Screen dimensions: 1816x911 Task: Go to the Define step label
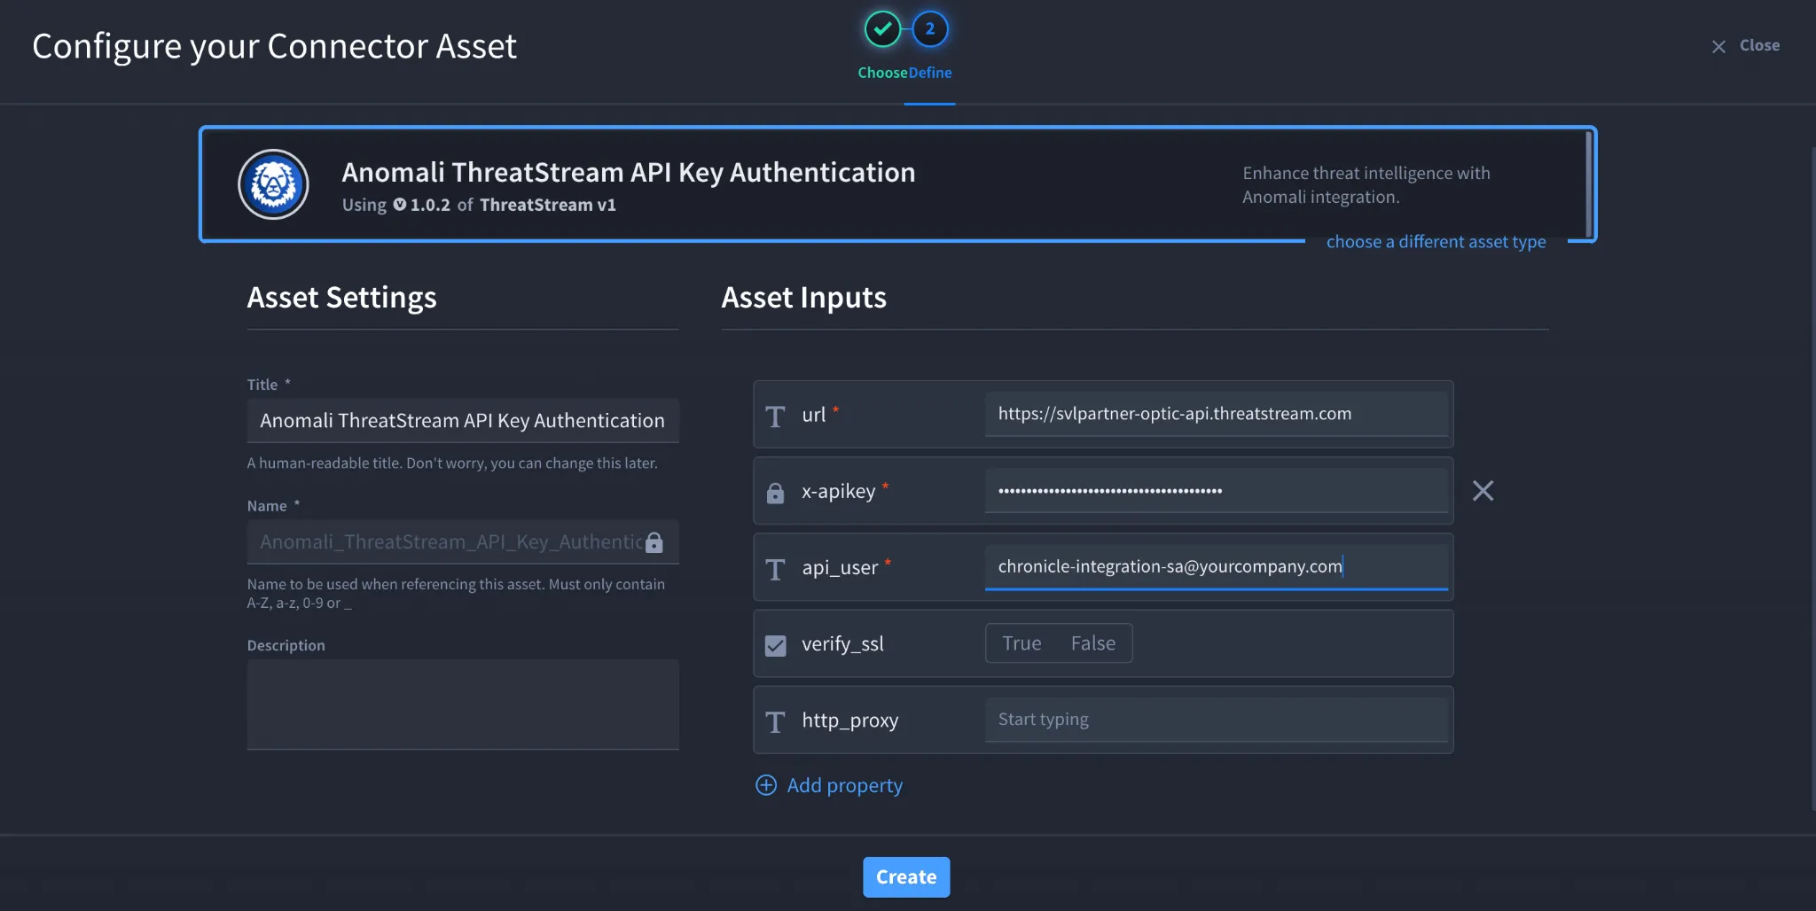point(930,73)
